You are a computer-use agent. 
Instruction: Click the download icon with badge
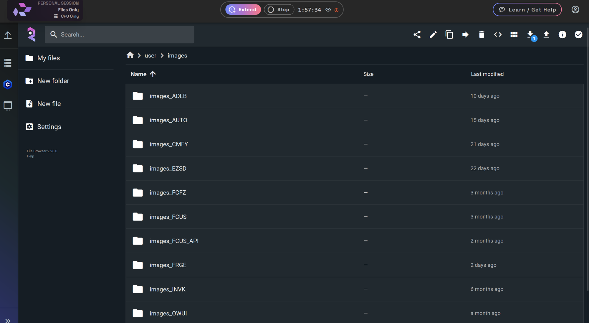[x=530, y=34]
